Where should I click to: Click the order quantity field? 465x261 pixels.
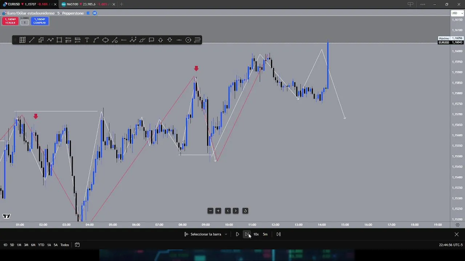(25, 22)
